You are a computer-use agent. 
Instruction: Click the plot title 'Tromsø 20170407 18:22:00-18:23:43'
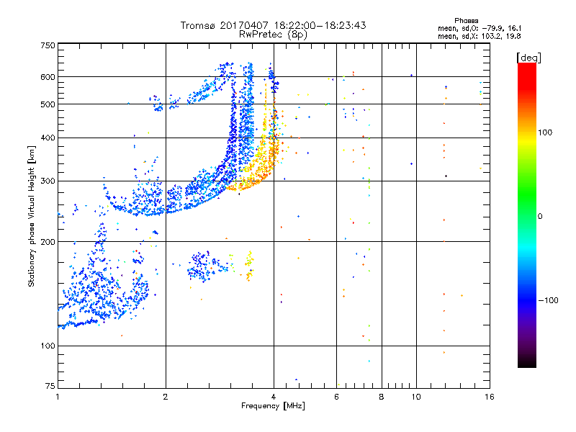coord(273,25)
